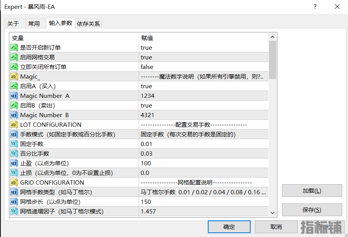
Task: Click the 123 icon beside 止盈
Action: (x=14, y=163)
